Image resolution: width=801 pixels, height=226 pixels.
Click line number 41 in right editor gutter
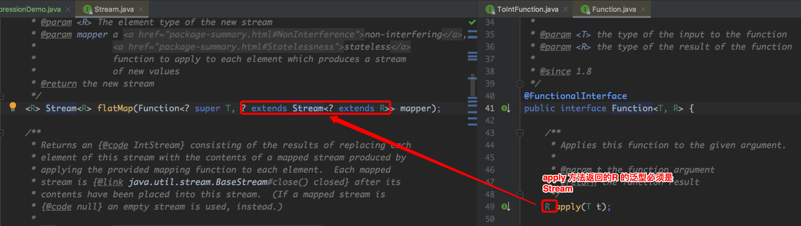489,108
